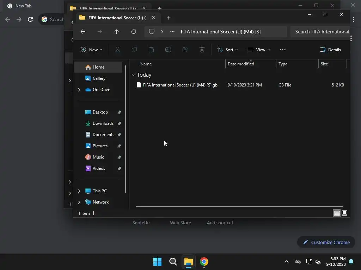Click the address bar folder path text
Image resolution: width=361 pixels, height=270 pixels.
pos(221,32)
